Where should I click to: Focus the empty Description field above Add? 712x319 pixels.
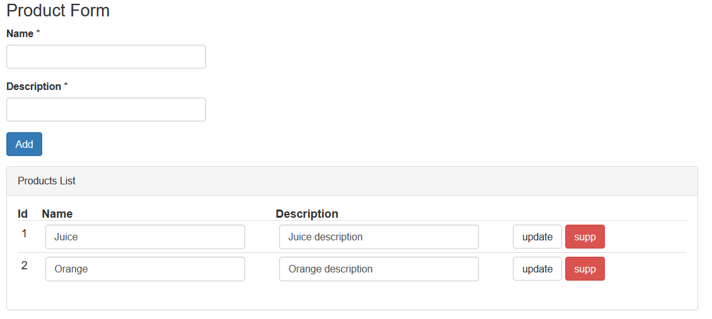106,109
